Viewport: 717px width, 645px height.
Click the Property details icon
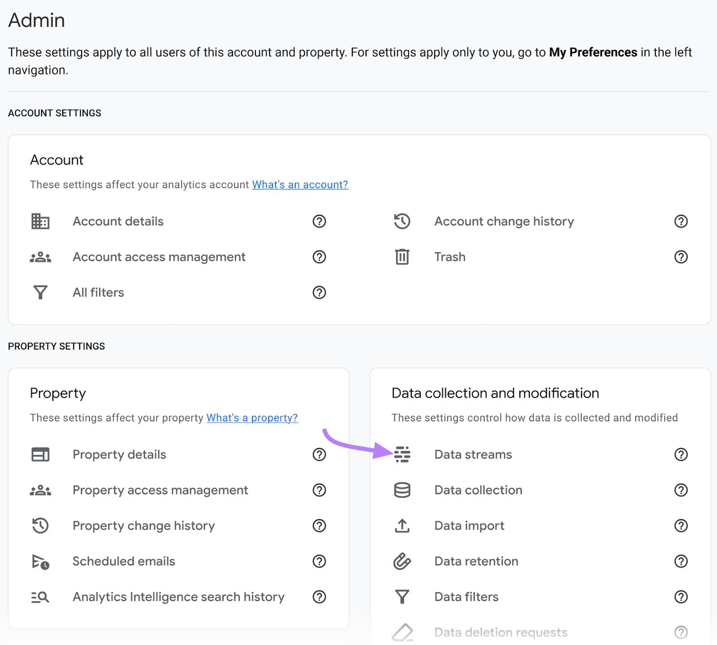coord(41,454)
